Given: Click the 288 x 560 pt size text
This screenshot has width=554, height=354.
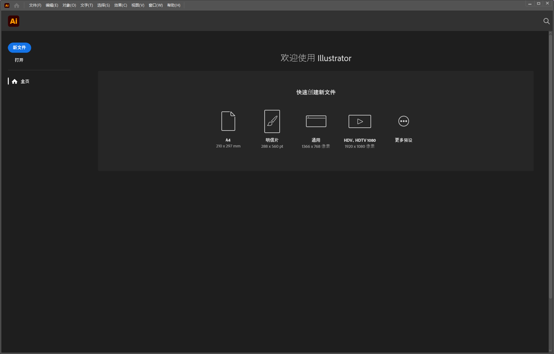Looking at the screenshot, I should [x=272, y=146].
